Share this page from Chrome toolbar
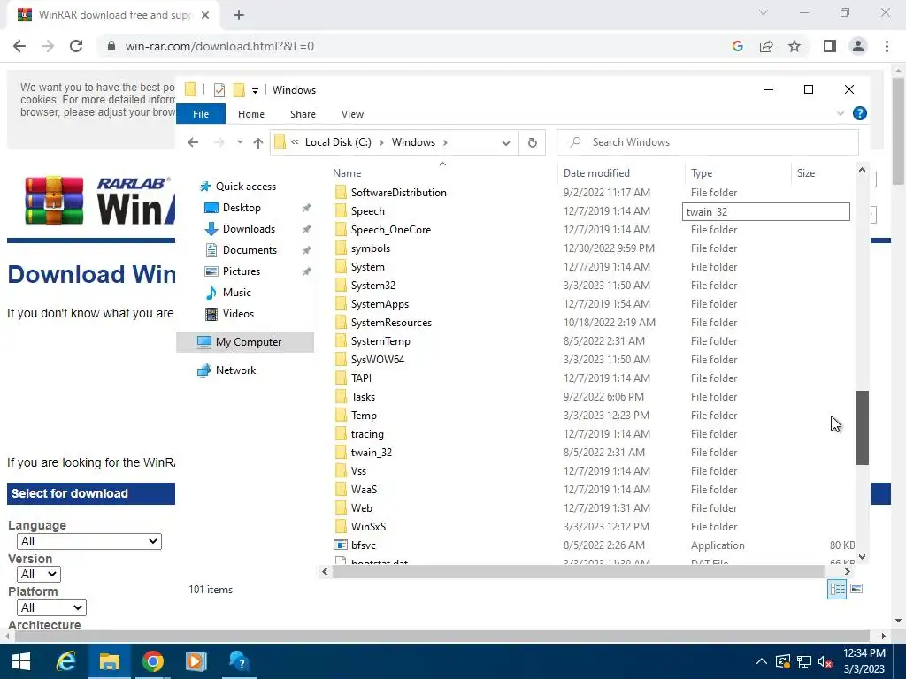This screenshot has height=679, width=906. pos(766,46)
